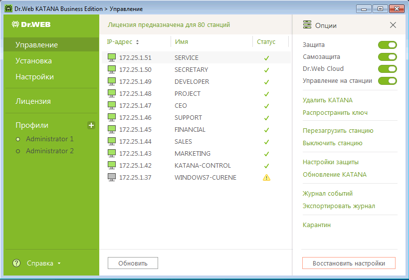
Task: Sort by IP-адрес column arrows
Action: (x=138, y=42)
